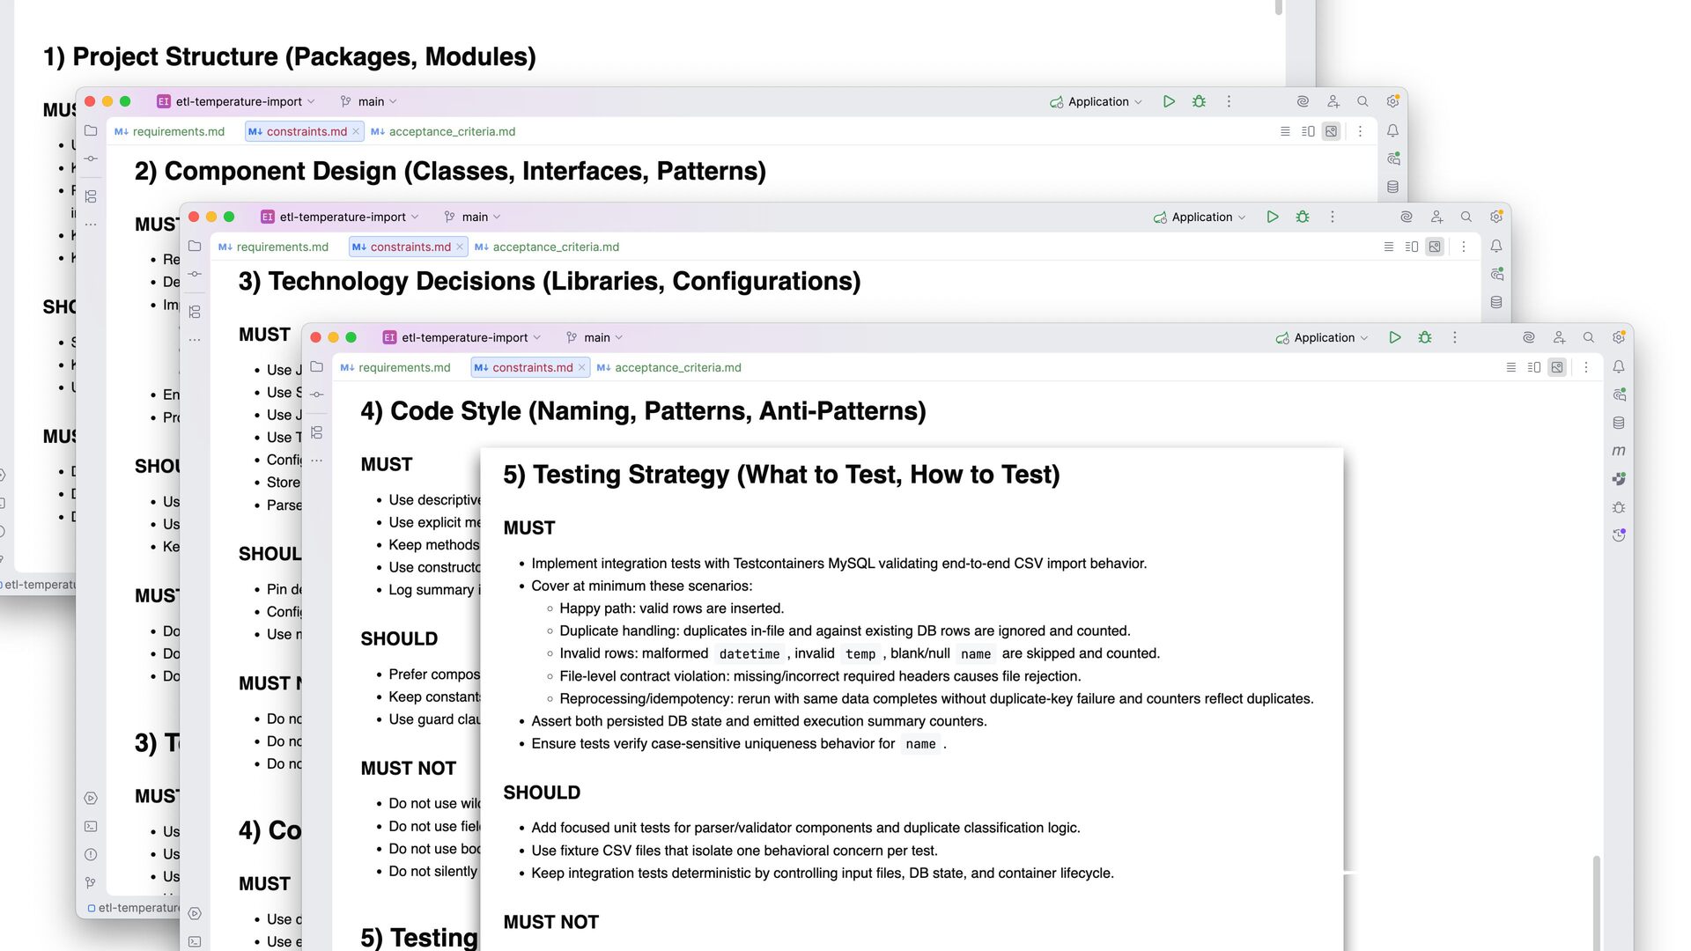The image size is (1691, 951).
Task: Open Notifications bell in the frontmost window
Action: 1619,367
